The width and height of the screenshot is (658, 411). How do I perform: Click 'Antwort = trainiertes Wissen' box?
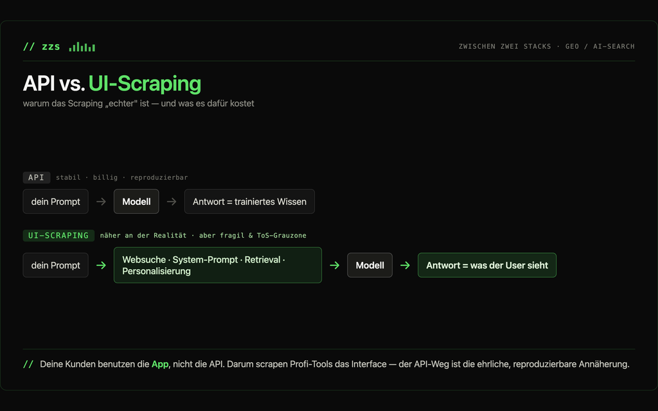pyautogui.click(x=249, y=201)
